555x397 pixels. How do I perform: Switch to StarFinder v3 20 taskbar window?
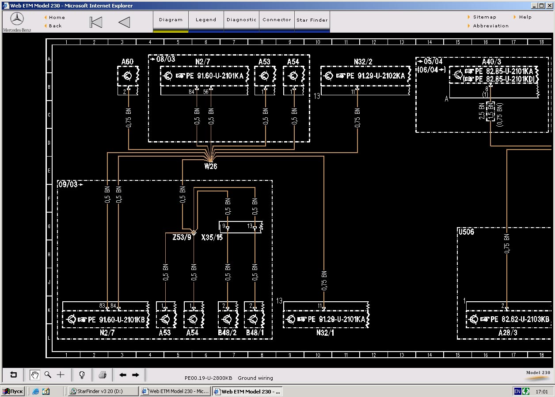102,391
